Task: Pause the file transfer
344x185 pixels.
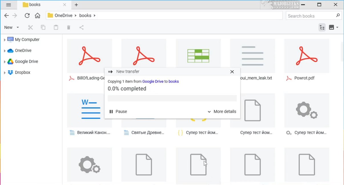Action: [118, 111]
